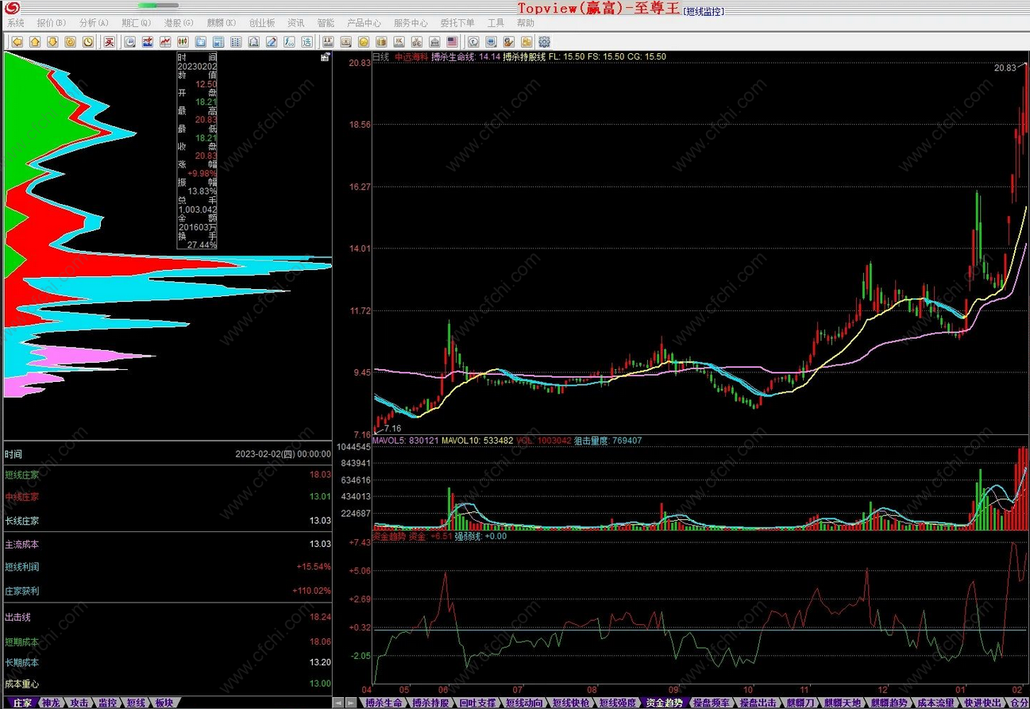Click the bicycle toolbar icon
1030x709 pixels.
coord(416,41)
